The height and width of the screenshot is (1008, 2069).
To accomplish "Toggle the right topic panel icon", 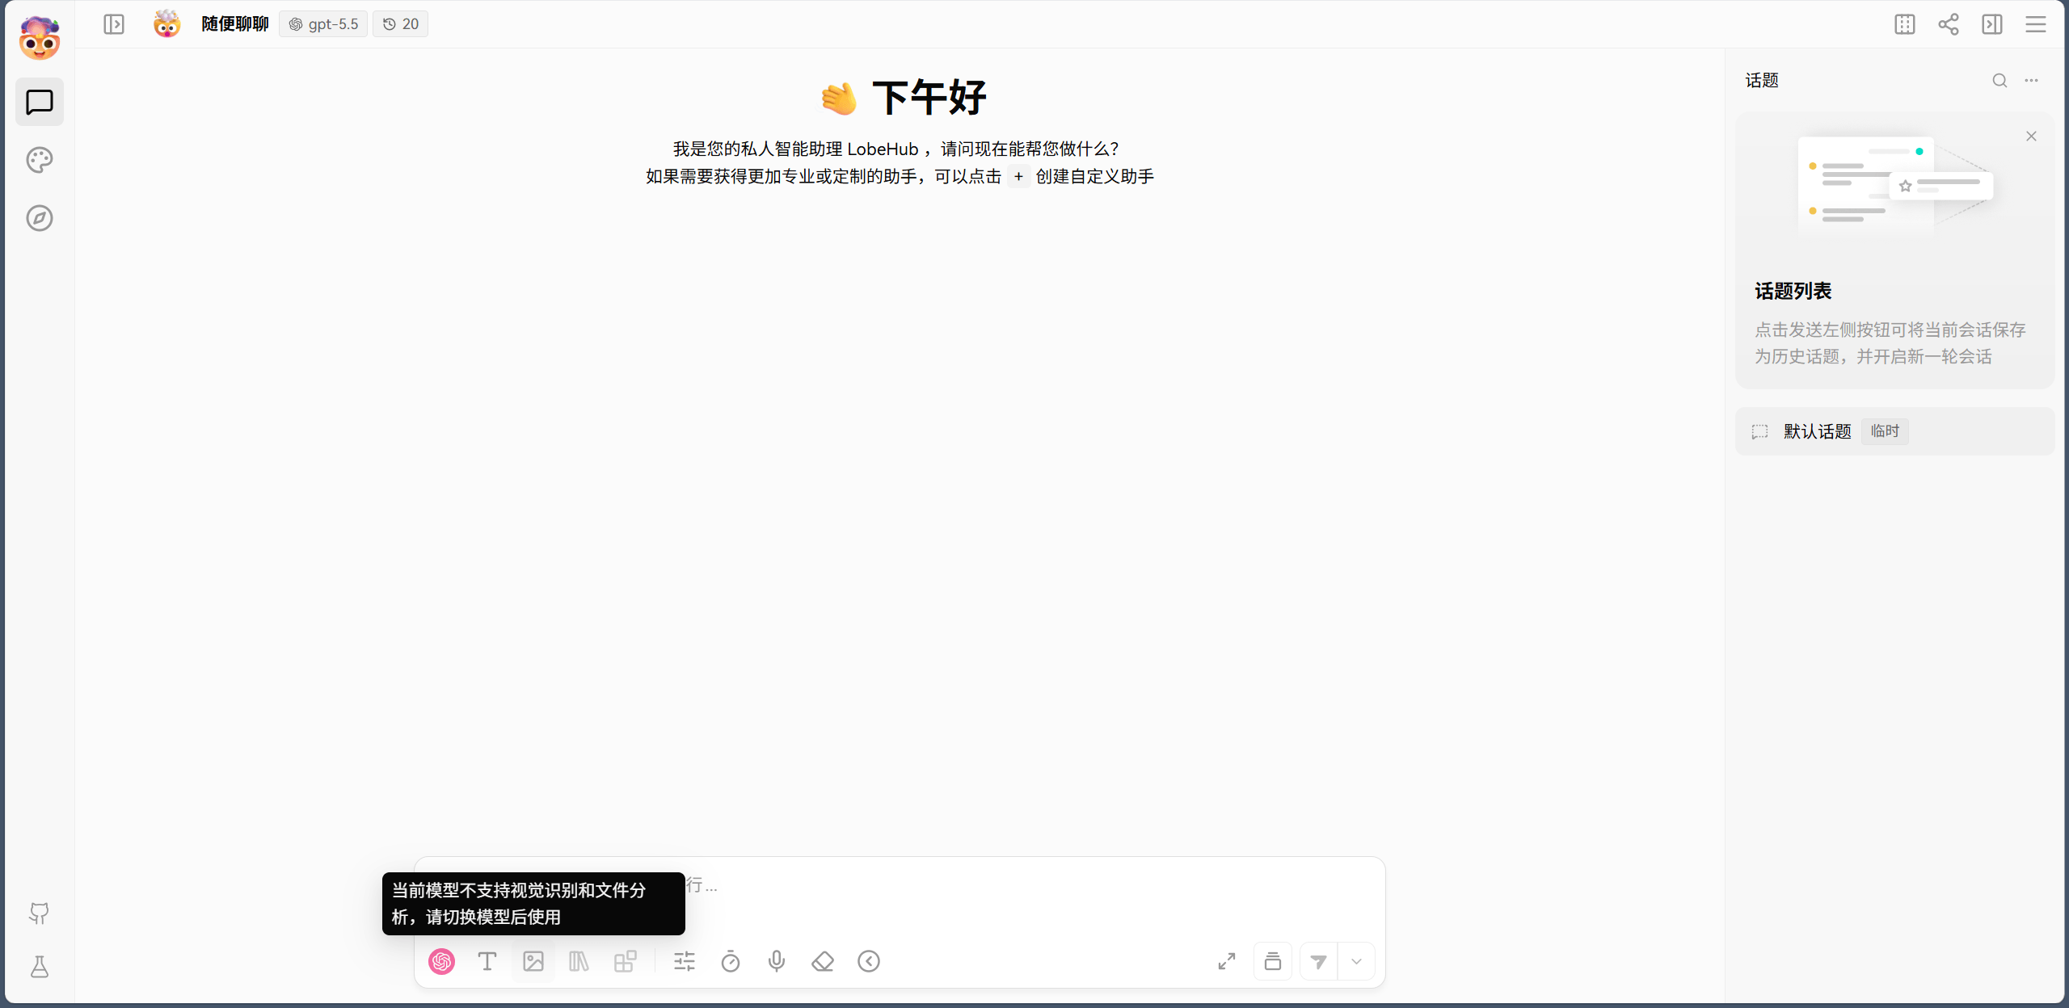I will [1992, 24].
